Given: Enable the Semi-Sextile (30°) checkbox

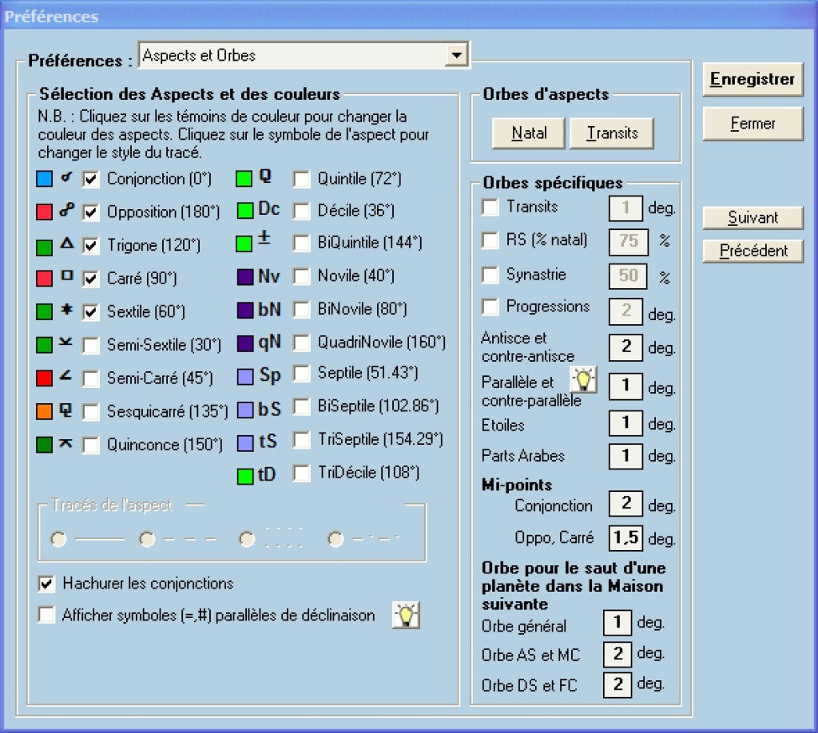Looking at the screenshot, I should pos(92,345).
